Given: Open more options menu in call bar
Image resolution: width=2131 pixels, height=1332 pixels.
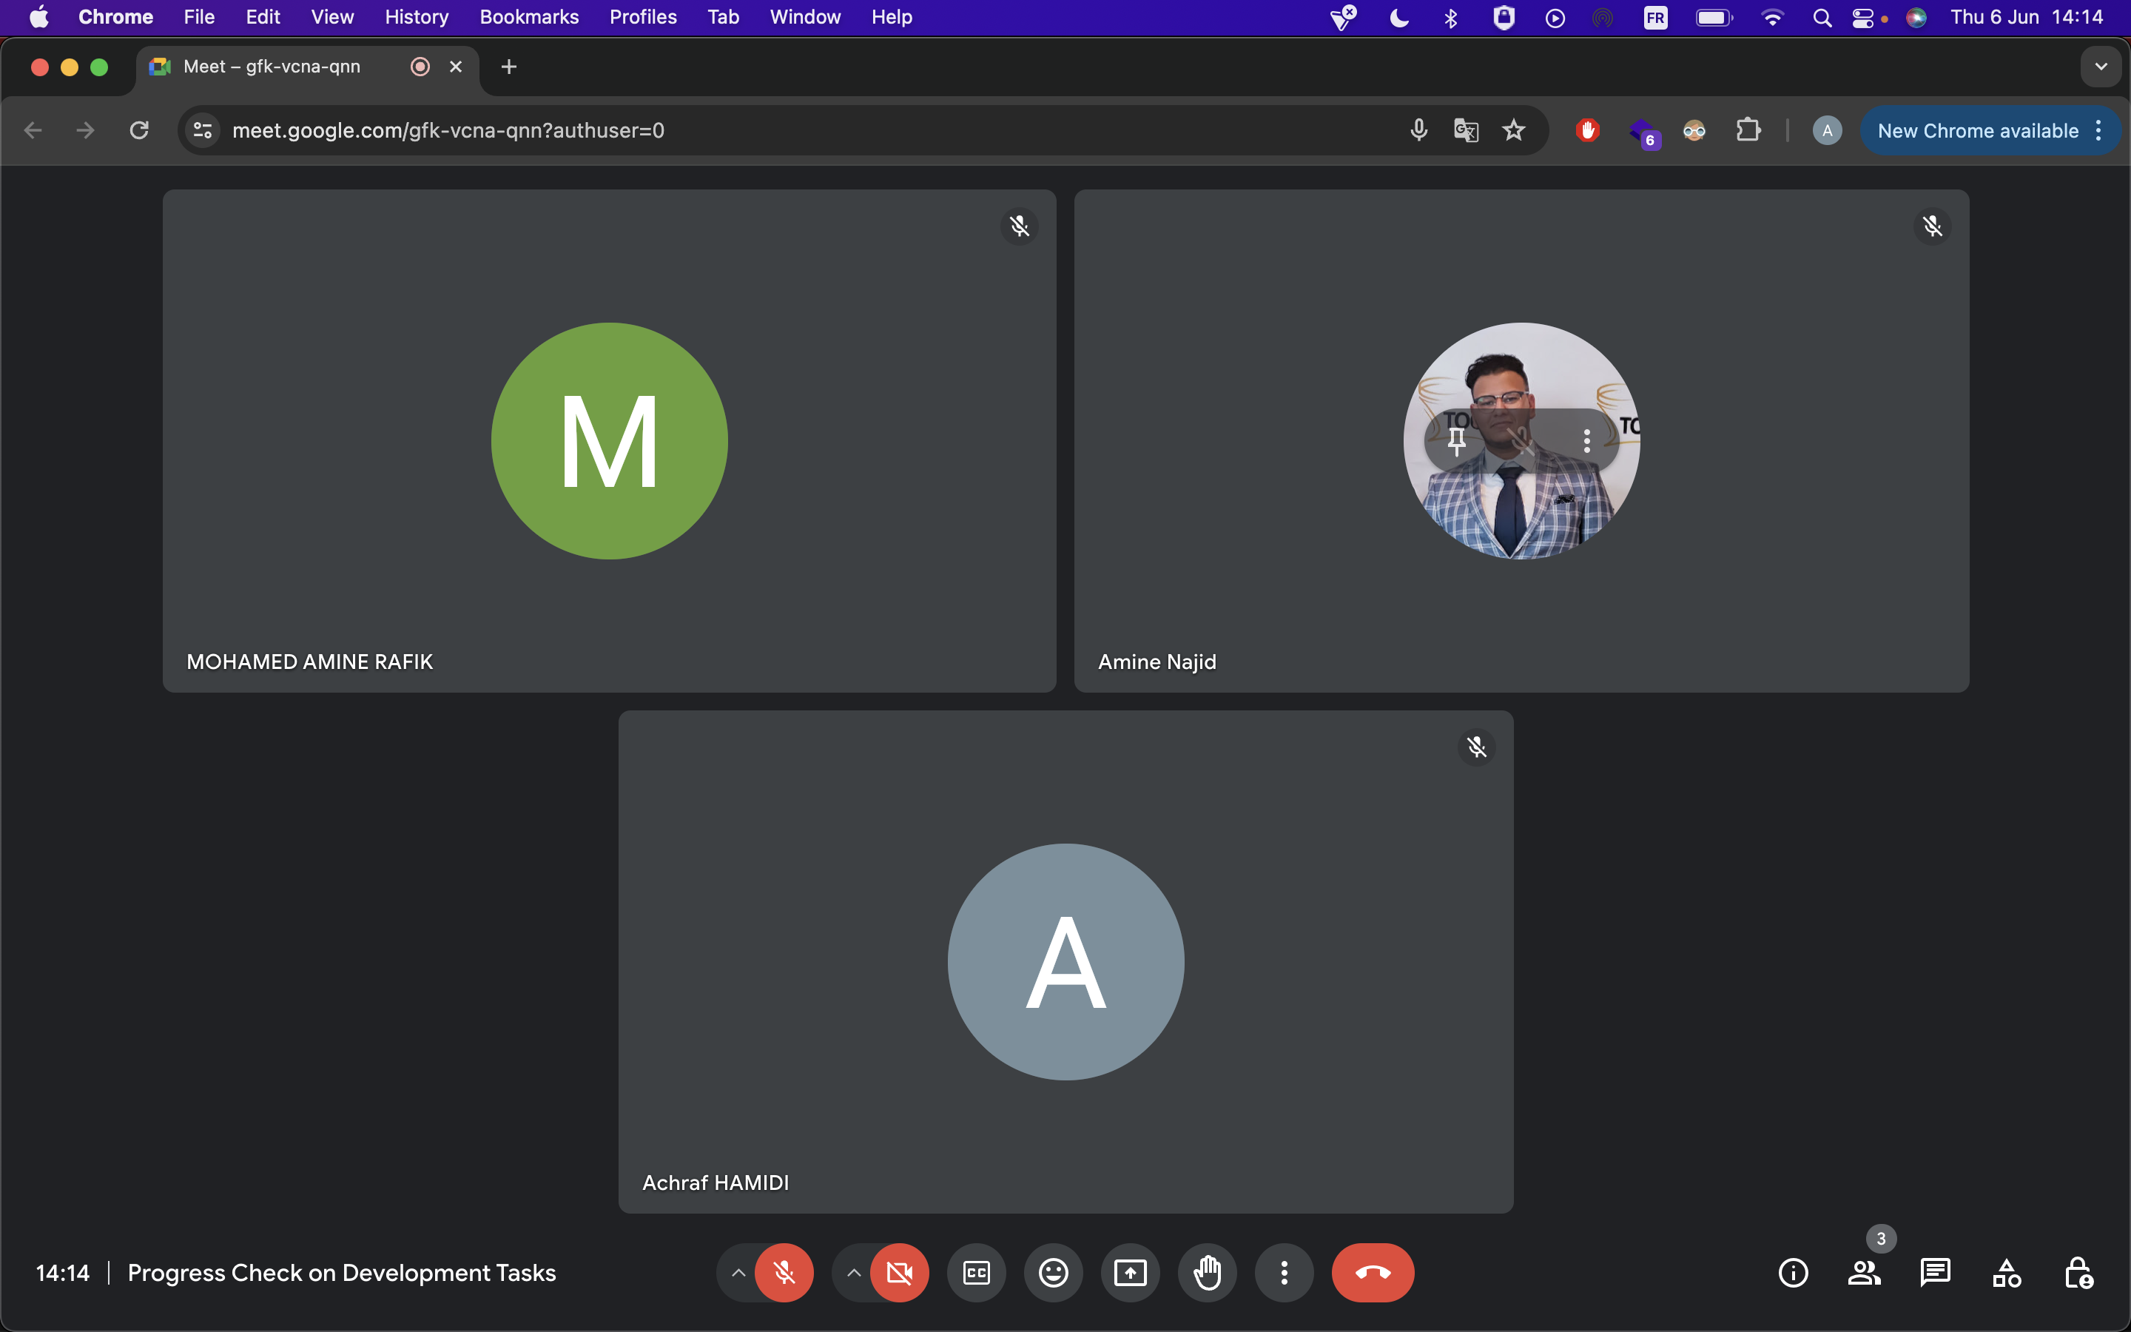Looking at the screenshot, I should (1284, 1272).
